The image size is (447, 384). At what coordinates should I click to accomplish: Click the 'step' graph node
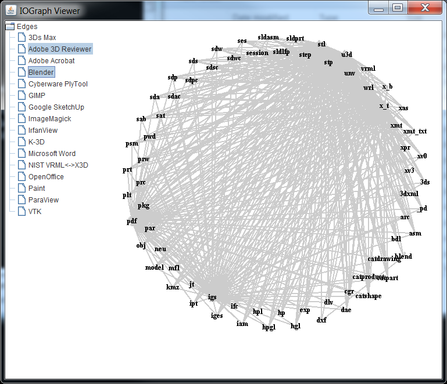pyautogui.click(x=305, y=55)
